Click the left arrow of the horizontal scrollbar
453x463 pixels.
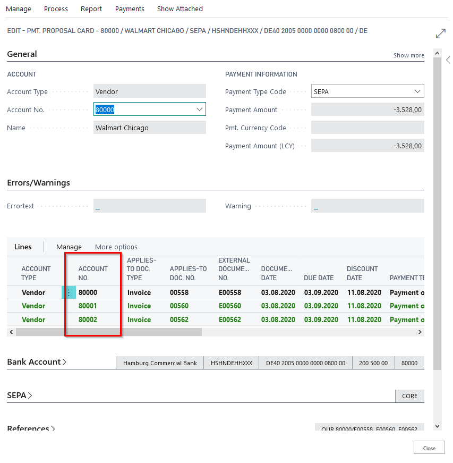[11, 331]
